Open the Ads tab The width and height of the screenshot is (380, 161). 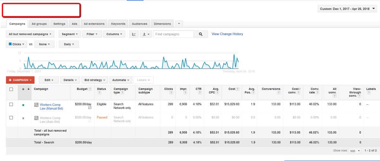74,24
